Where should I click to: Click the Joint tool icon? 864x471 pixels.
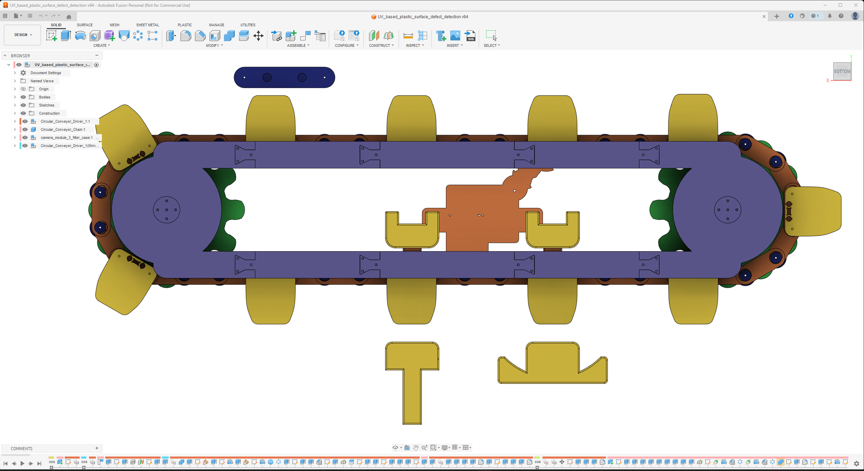[305, 36]
